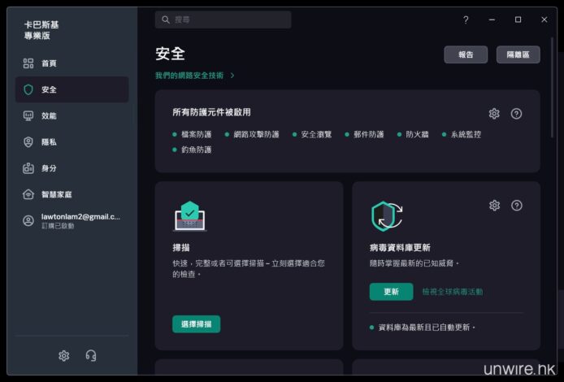This screenshot has width=564, height=382.
Task: Open the Privacy section icon
Action: (28, 142)
